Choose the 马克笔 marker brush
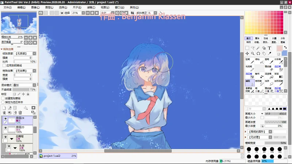 tap(250, 68)
